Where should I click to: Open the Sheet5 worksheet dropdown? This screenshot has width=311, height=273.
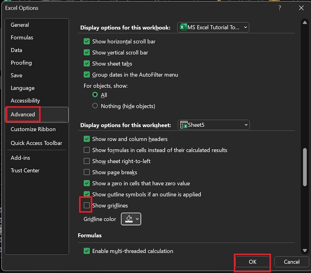point(214,125)
